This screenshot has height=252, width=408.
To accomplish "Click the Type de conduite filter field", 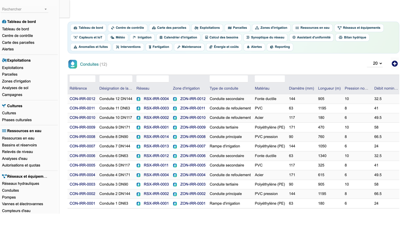I will click(x=229, y=79).
